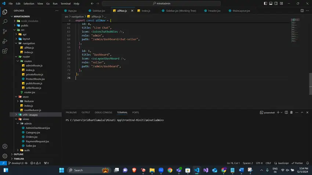Click the editor minimap preview

pyautogui.click(x=295, y=30)
